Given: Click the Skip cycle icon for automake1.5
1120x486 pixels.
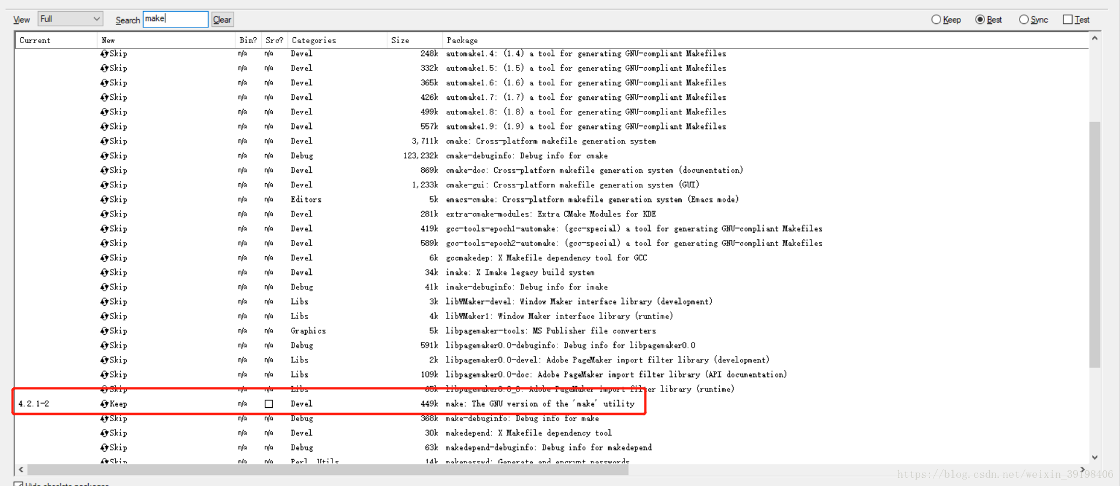Looking at the screenshot, I should tap(104, 68).
